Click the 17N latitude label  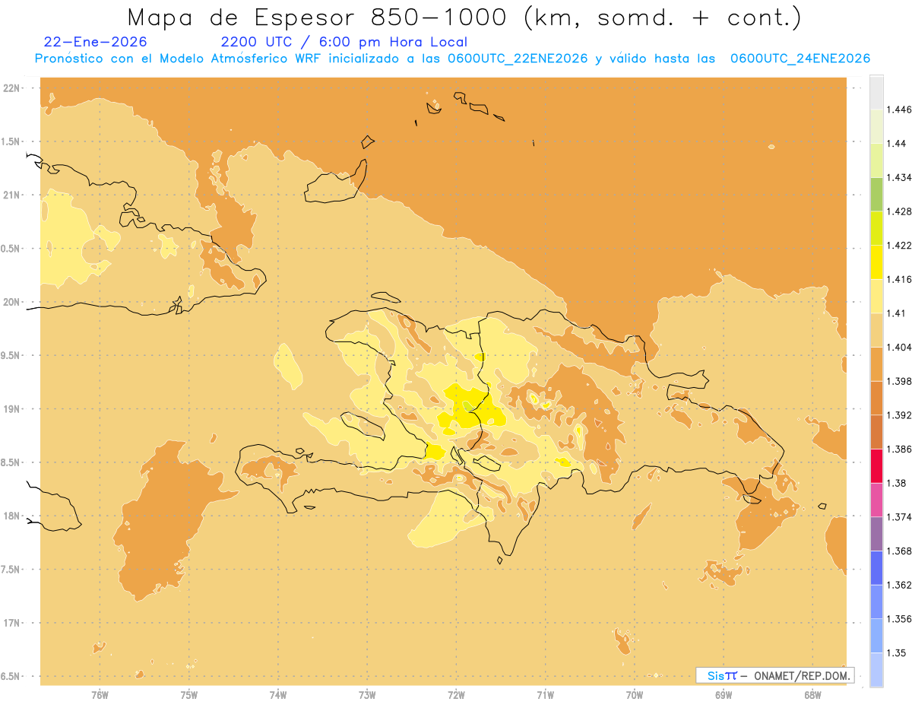coord(13,623)
